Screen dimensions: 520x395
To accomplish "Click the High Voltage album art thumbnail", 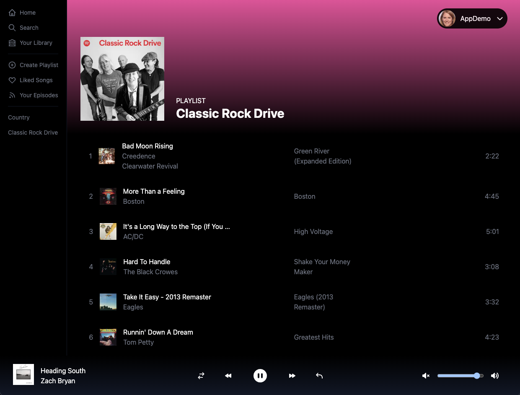I will (108, 231).
